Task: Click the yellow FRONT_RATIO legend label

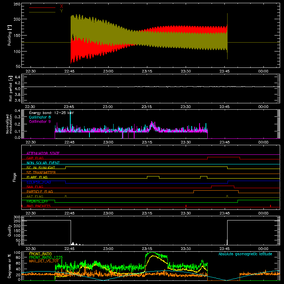Action: pyautogui.click(x=40, y=254)
